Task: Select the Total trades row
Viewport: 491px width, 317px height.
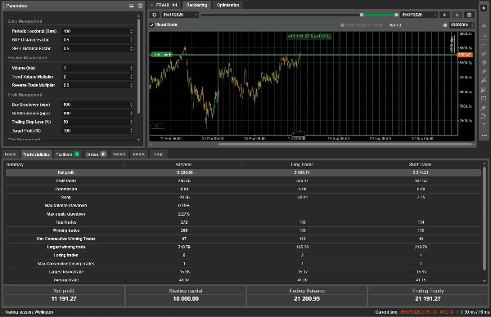Action: click(243, 222)
